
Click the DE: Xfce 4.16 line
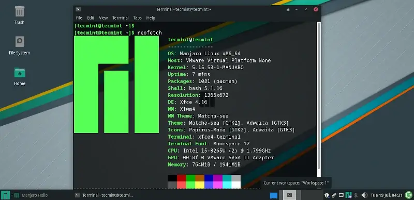(x=187, y=102)
